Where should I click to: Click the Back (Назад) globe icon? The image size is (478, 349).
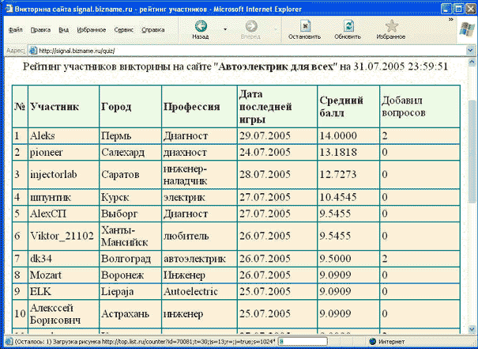coord(201,26)
